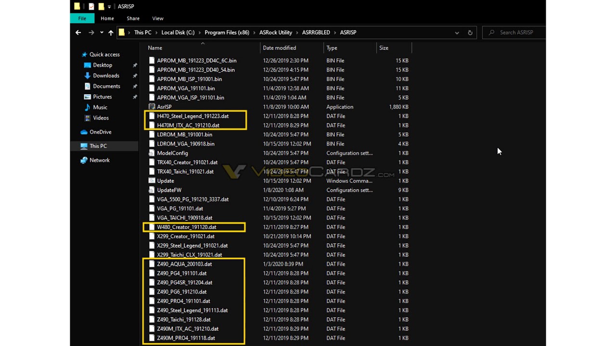Switch to the Share ribbon tab
This screenshot has height=346, width=616.
click(x=133, y=18)
